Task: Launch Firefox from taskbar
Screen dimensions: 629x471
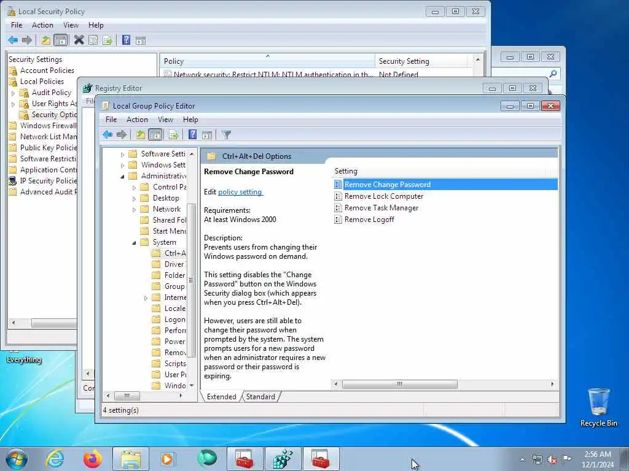Action: 93,459
